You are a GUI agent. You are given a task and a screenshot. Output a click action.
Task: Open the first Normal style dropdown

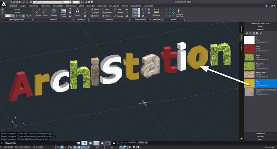(18, 9)
